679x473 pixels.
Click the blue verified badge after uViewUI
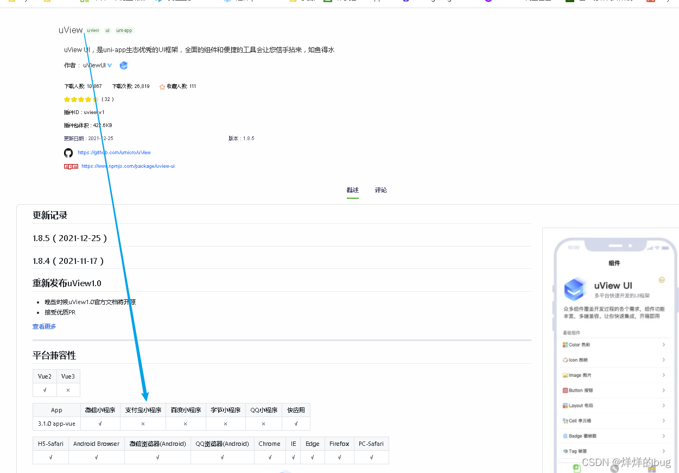coord(110,65)
